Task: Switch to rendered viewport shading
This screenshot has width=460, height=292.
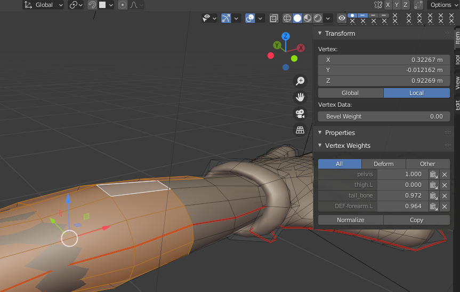Action: click(x=318, y=18)
